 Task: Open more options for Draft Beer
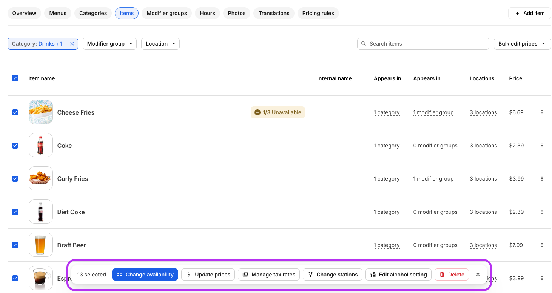pyautogui.click(x=542, y=245)
